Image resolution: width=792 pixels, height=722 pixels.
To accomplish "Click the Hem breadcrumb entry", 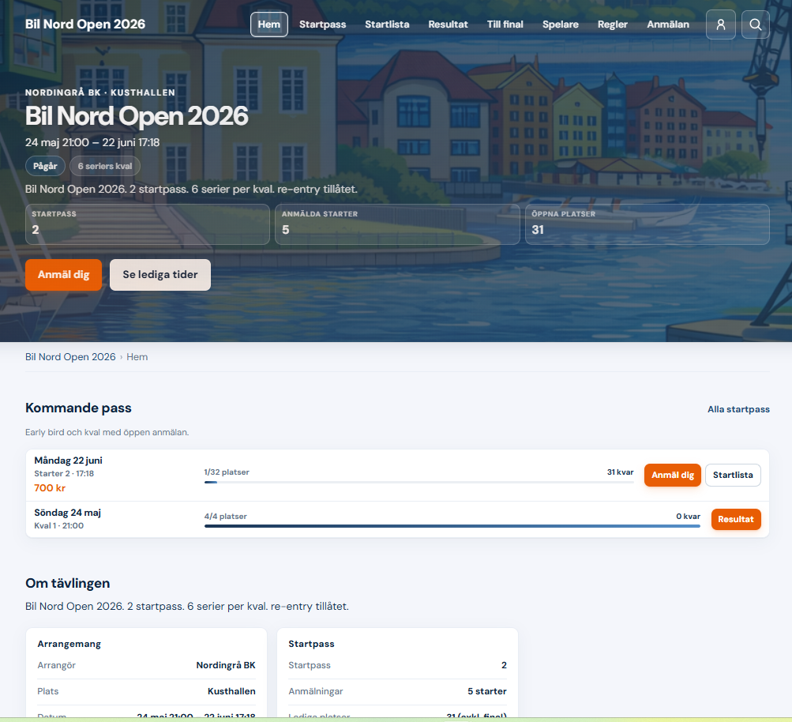I will 137,357.
